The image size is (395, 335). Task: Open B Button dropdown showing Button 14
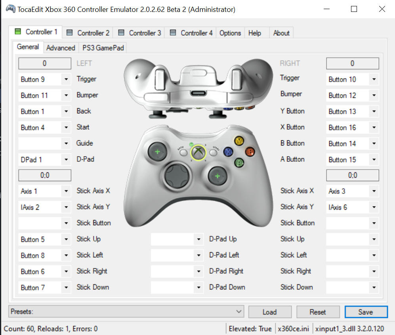point(353,144)
